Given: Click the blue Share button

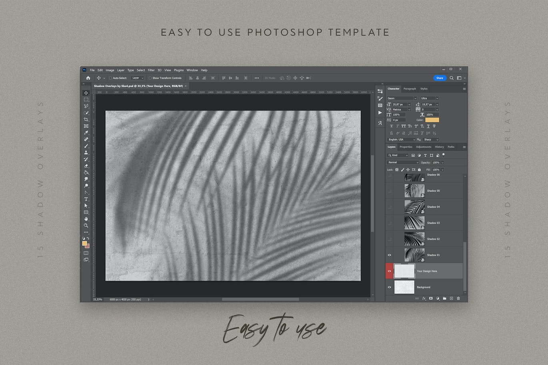Looking at the screenshot, I should pyautogui.click(x=439, y=78).
